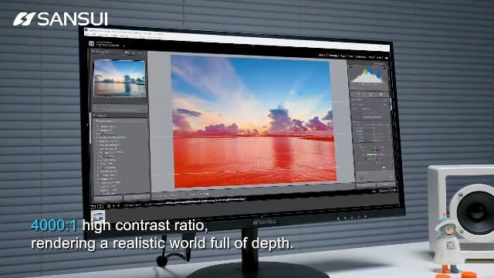Open grid view icon on filmstrip bar
Viewport: 494px width, 278px height.
(108, 206)
